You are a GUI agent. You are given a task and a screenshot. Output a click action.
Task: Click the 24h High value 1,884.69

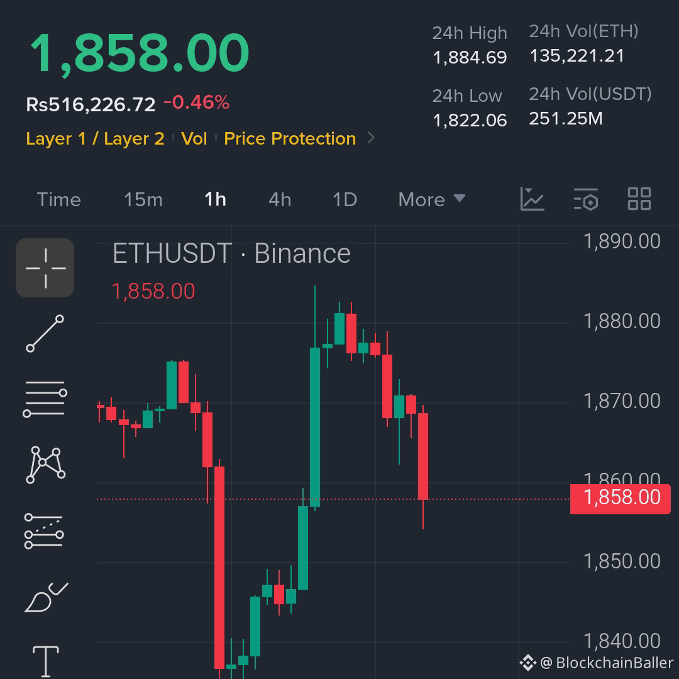pyautogui.click(x=470, y=58)
